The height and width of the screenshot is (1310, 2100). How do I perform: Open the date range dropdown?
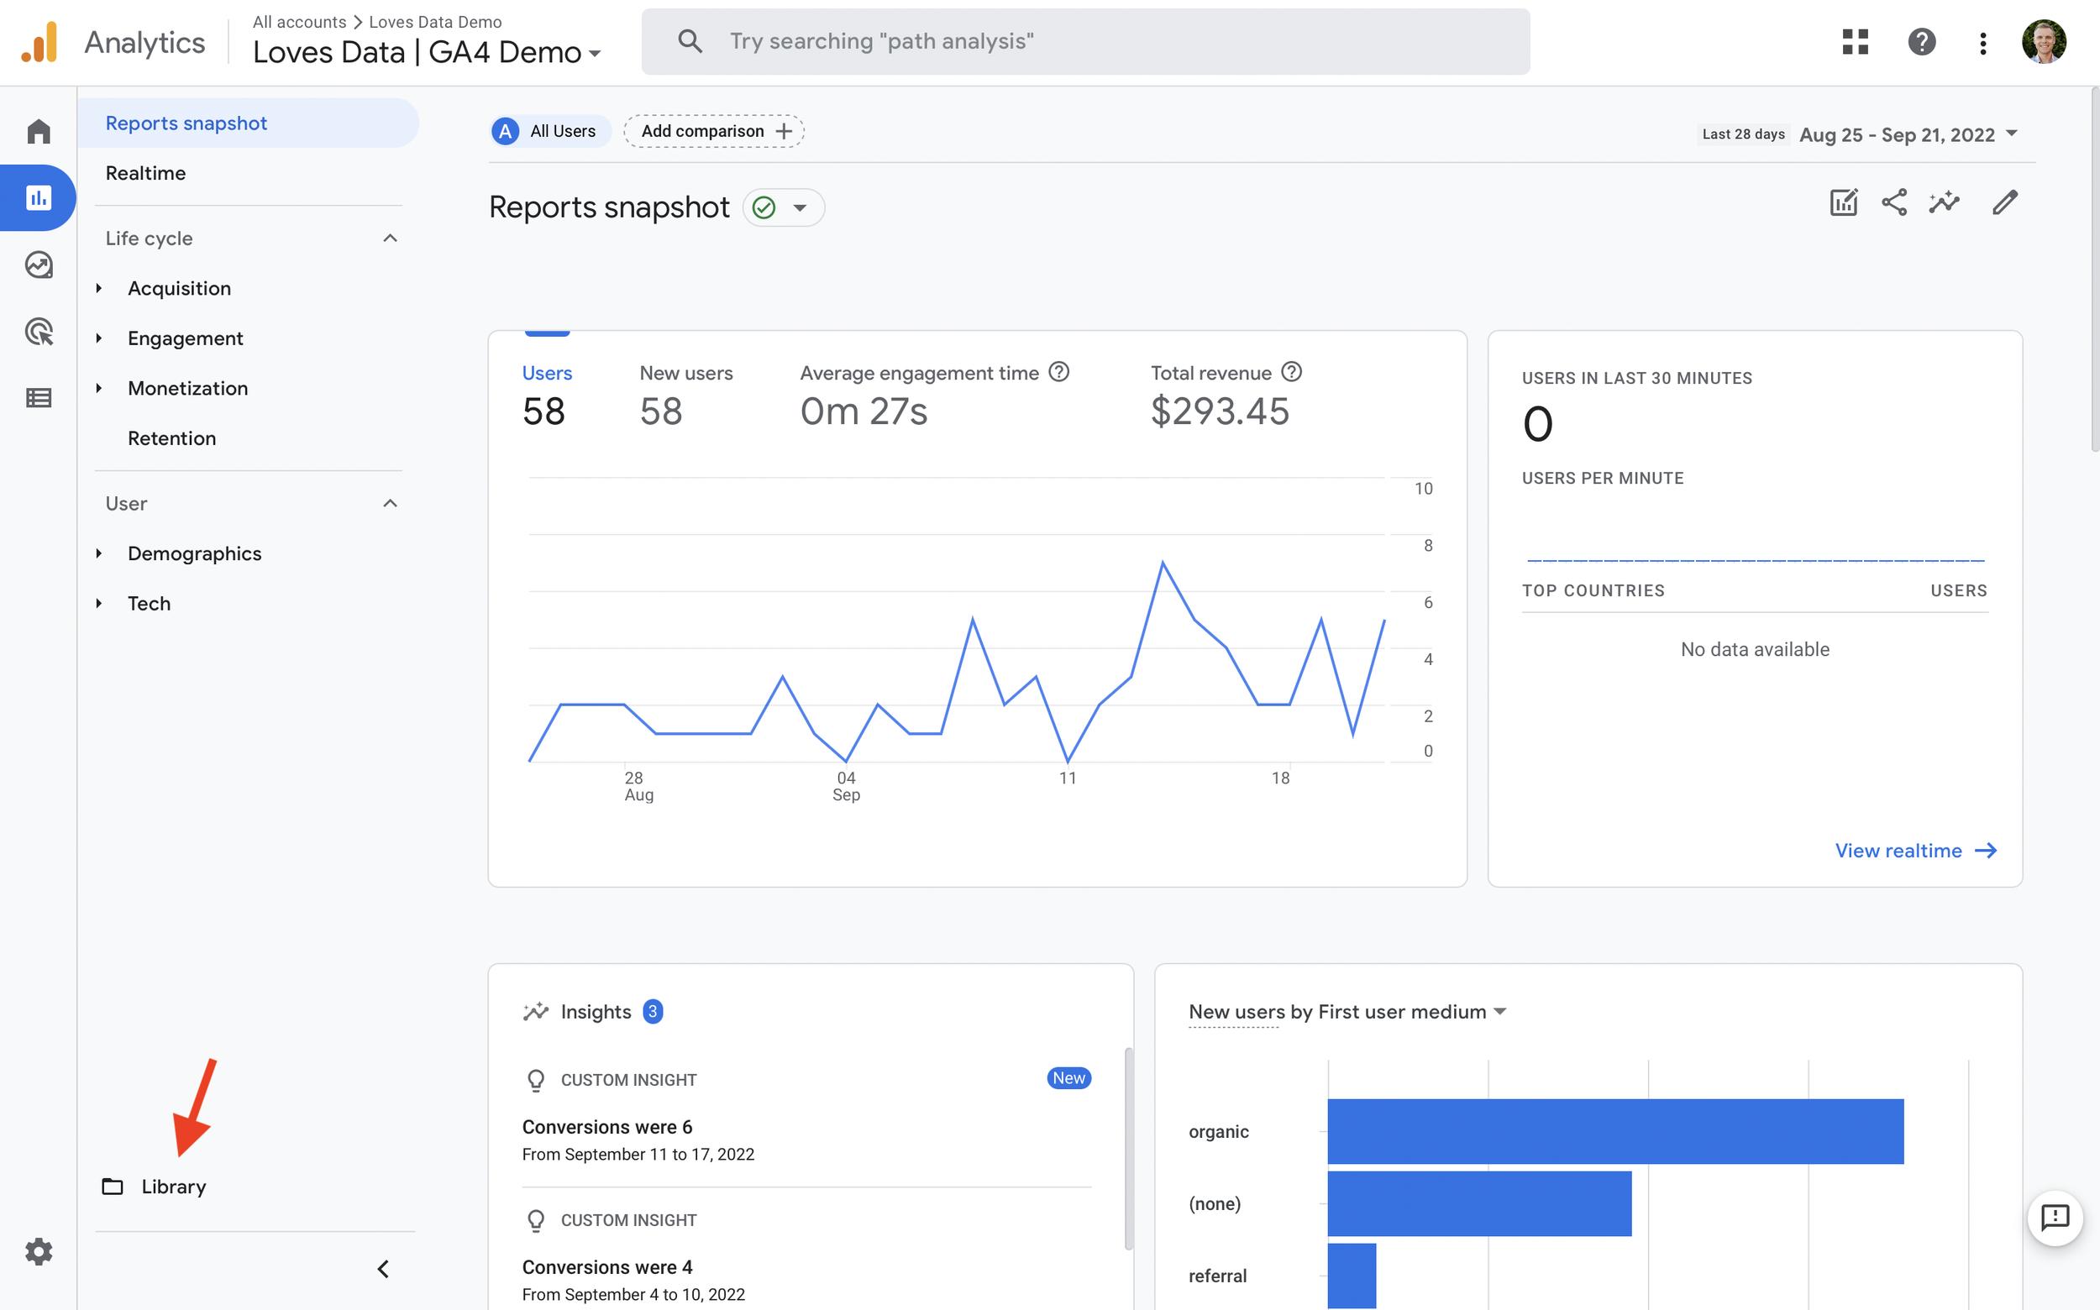pyautogui.click(x=1908, y=134)
